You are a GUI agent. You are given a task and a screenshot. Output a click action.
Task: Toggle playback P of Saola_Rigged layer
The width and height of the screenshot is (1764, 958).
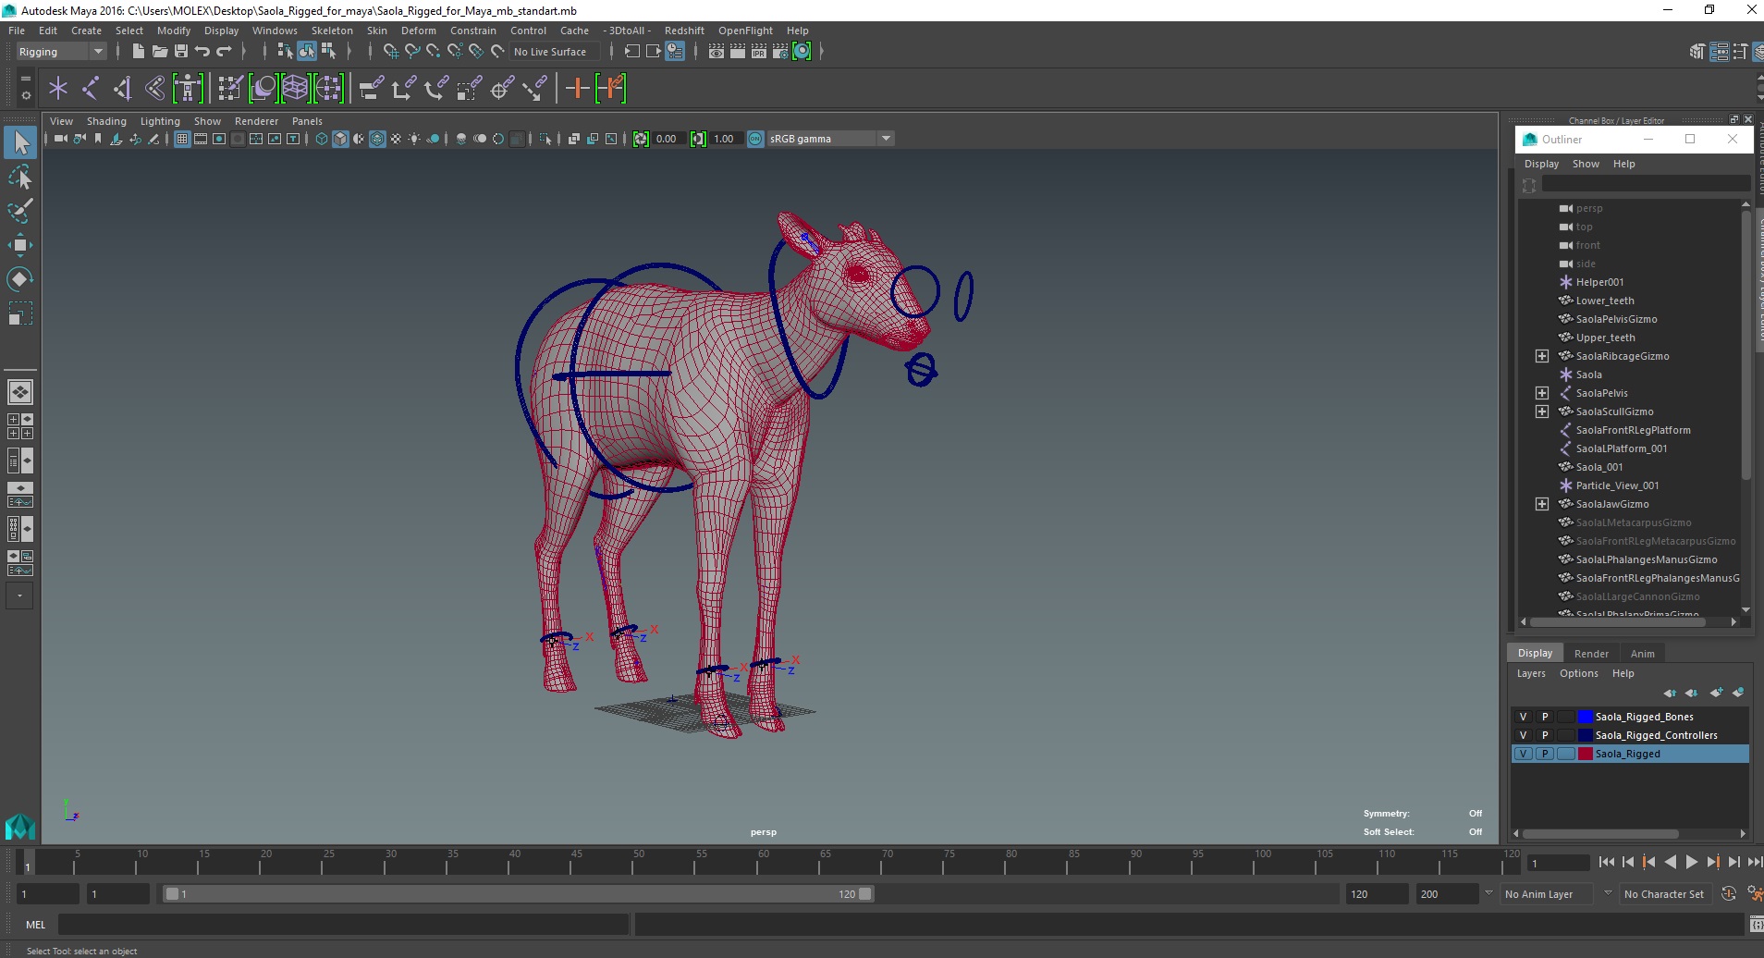(x=1544, y=754)
